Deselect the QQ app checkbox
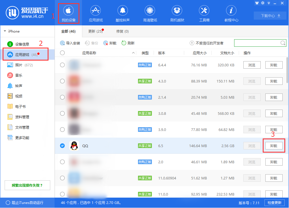This screenshot has height=208, width=289. tap(62, 146)
